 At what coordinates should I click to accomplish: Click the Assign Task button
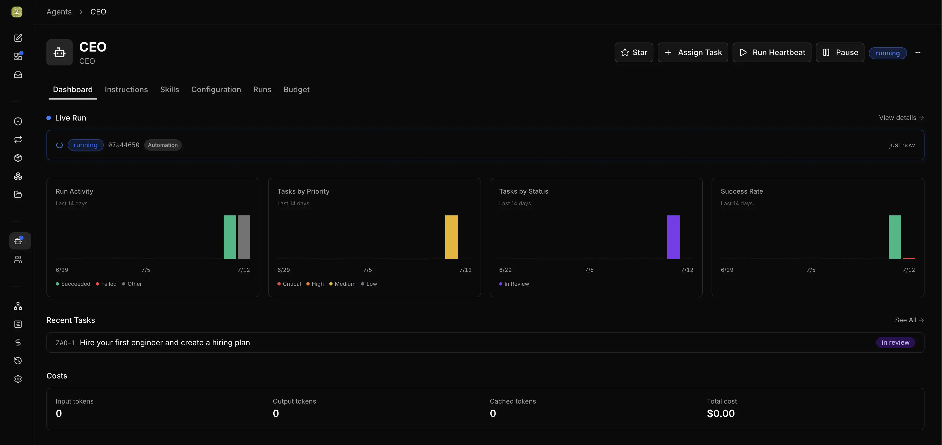tap(693, 52)
